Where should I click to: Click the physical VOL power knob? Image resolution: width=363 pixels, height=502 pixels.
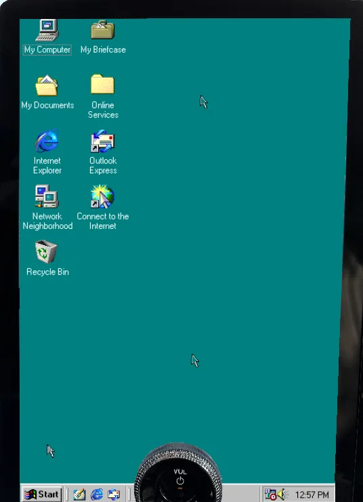click(x=179, y=472)
